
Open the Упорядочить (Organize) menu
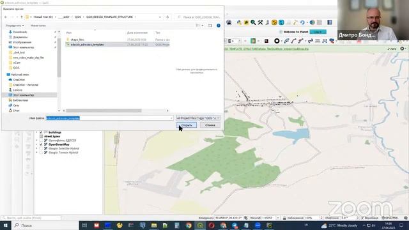coord(15,26)
